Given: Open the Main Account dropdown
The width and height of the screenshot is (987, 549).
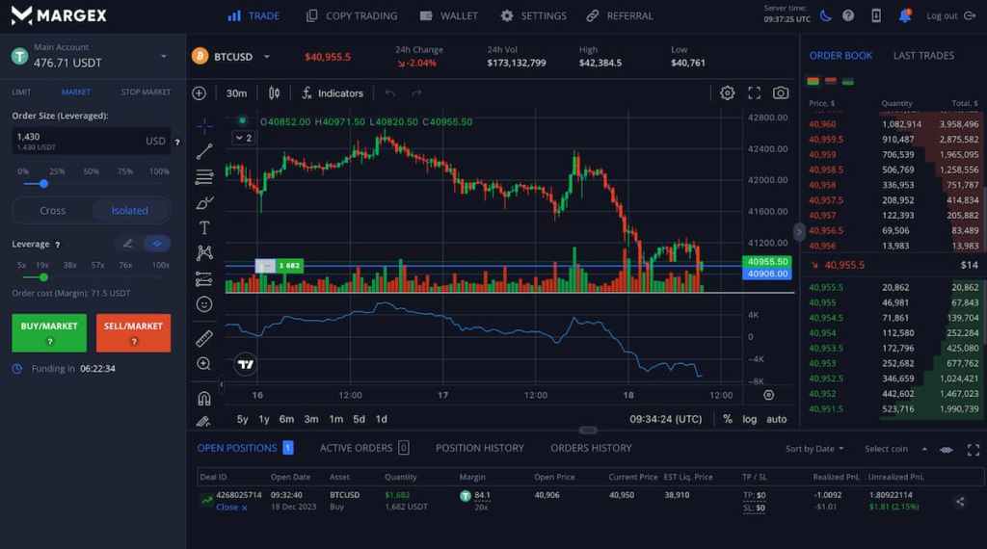Looking at the screenshot, I should point(163,56).
